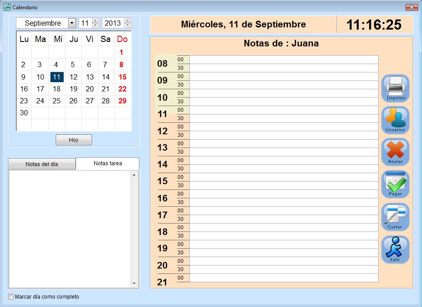
Task: Click the BM app icon in title bar
Action: click(x=7, y=7)
